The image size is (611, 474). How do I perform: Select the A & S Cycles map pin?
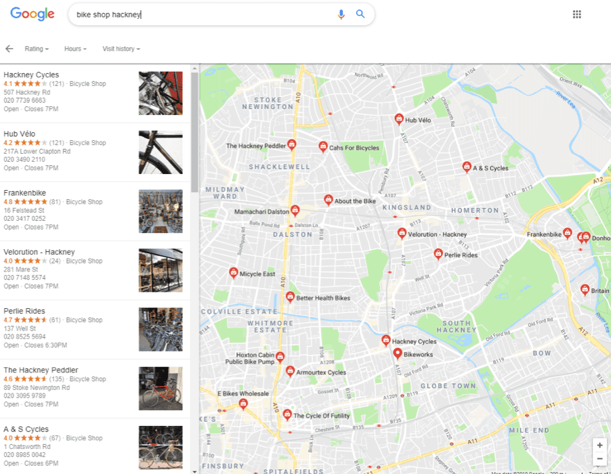(467, 167)
